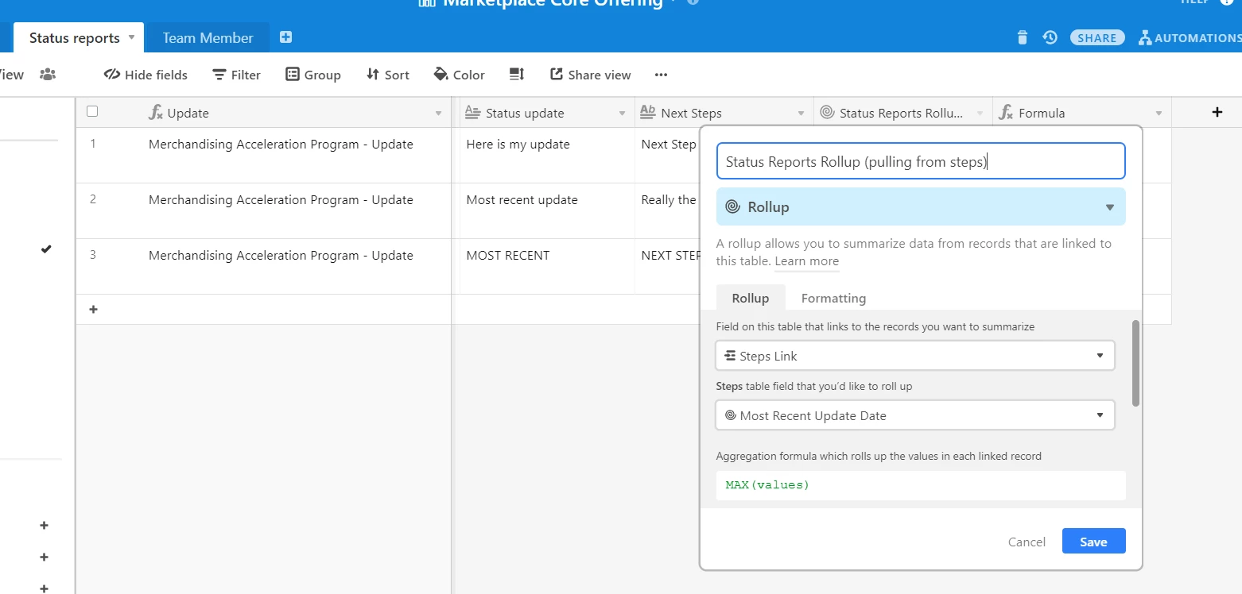
Task: Open Color options
Action: click(459, 75)
